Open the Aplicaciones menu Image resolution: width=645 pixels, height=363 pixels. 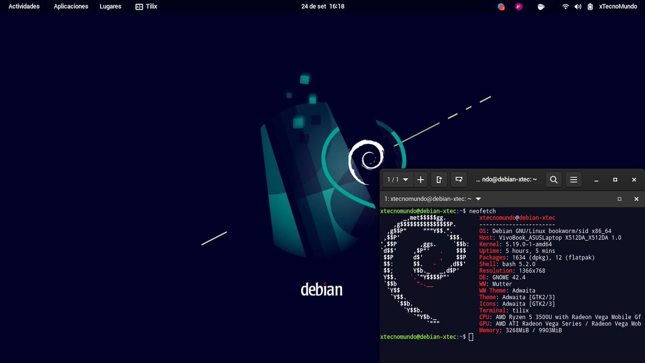[x=70, y=6]
